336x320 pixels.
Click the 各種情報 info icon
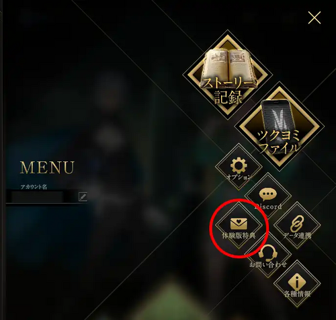click(x=297, y=281)
